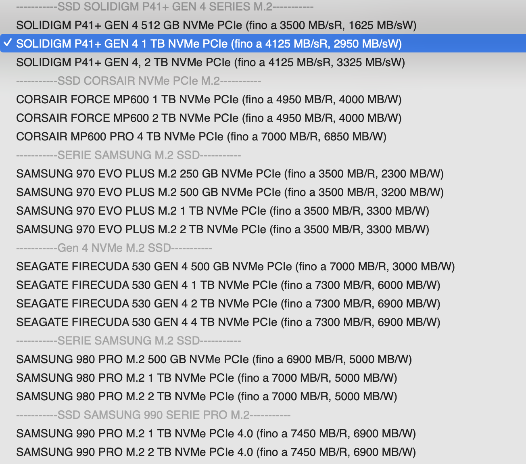The width and height of the screenshot is (526, 464).
Task: Select SAMSUNG 980 PRO M.2 500 GB
Action: [x=263, y=359]
